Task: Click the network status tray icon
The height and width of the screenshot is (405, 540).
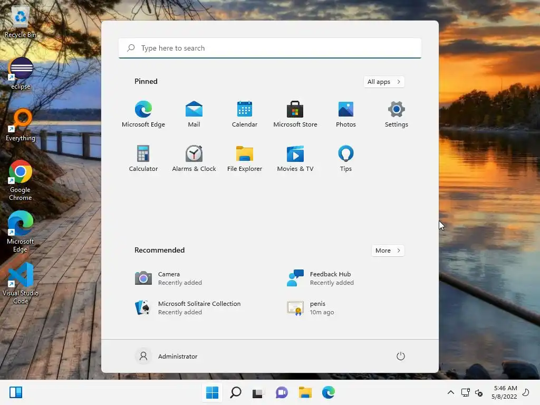Action: click(x=465, y=392)
